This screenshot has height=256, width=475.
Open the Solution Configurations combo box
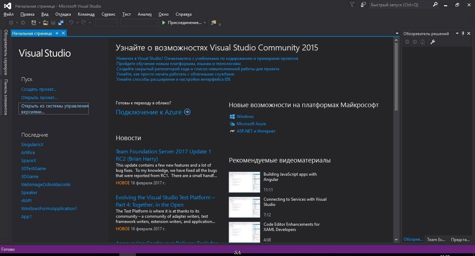(x=107, y=23)
